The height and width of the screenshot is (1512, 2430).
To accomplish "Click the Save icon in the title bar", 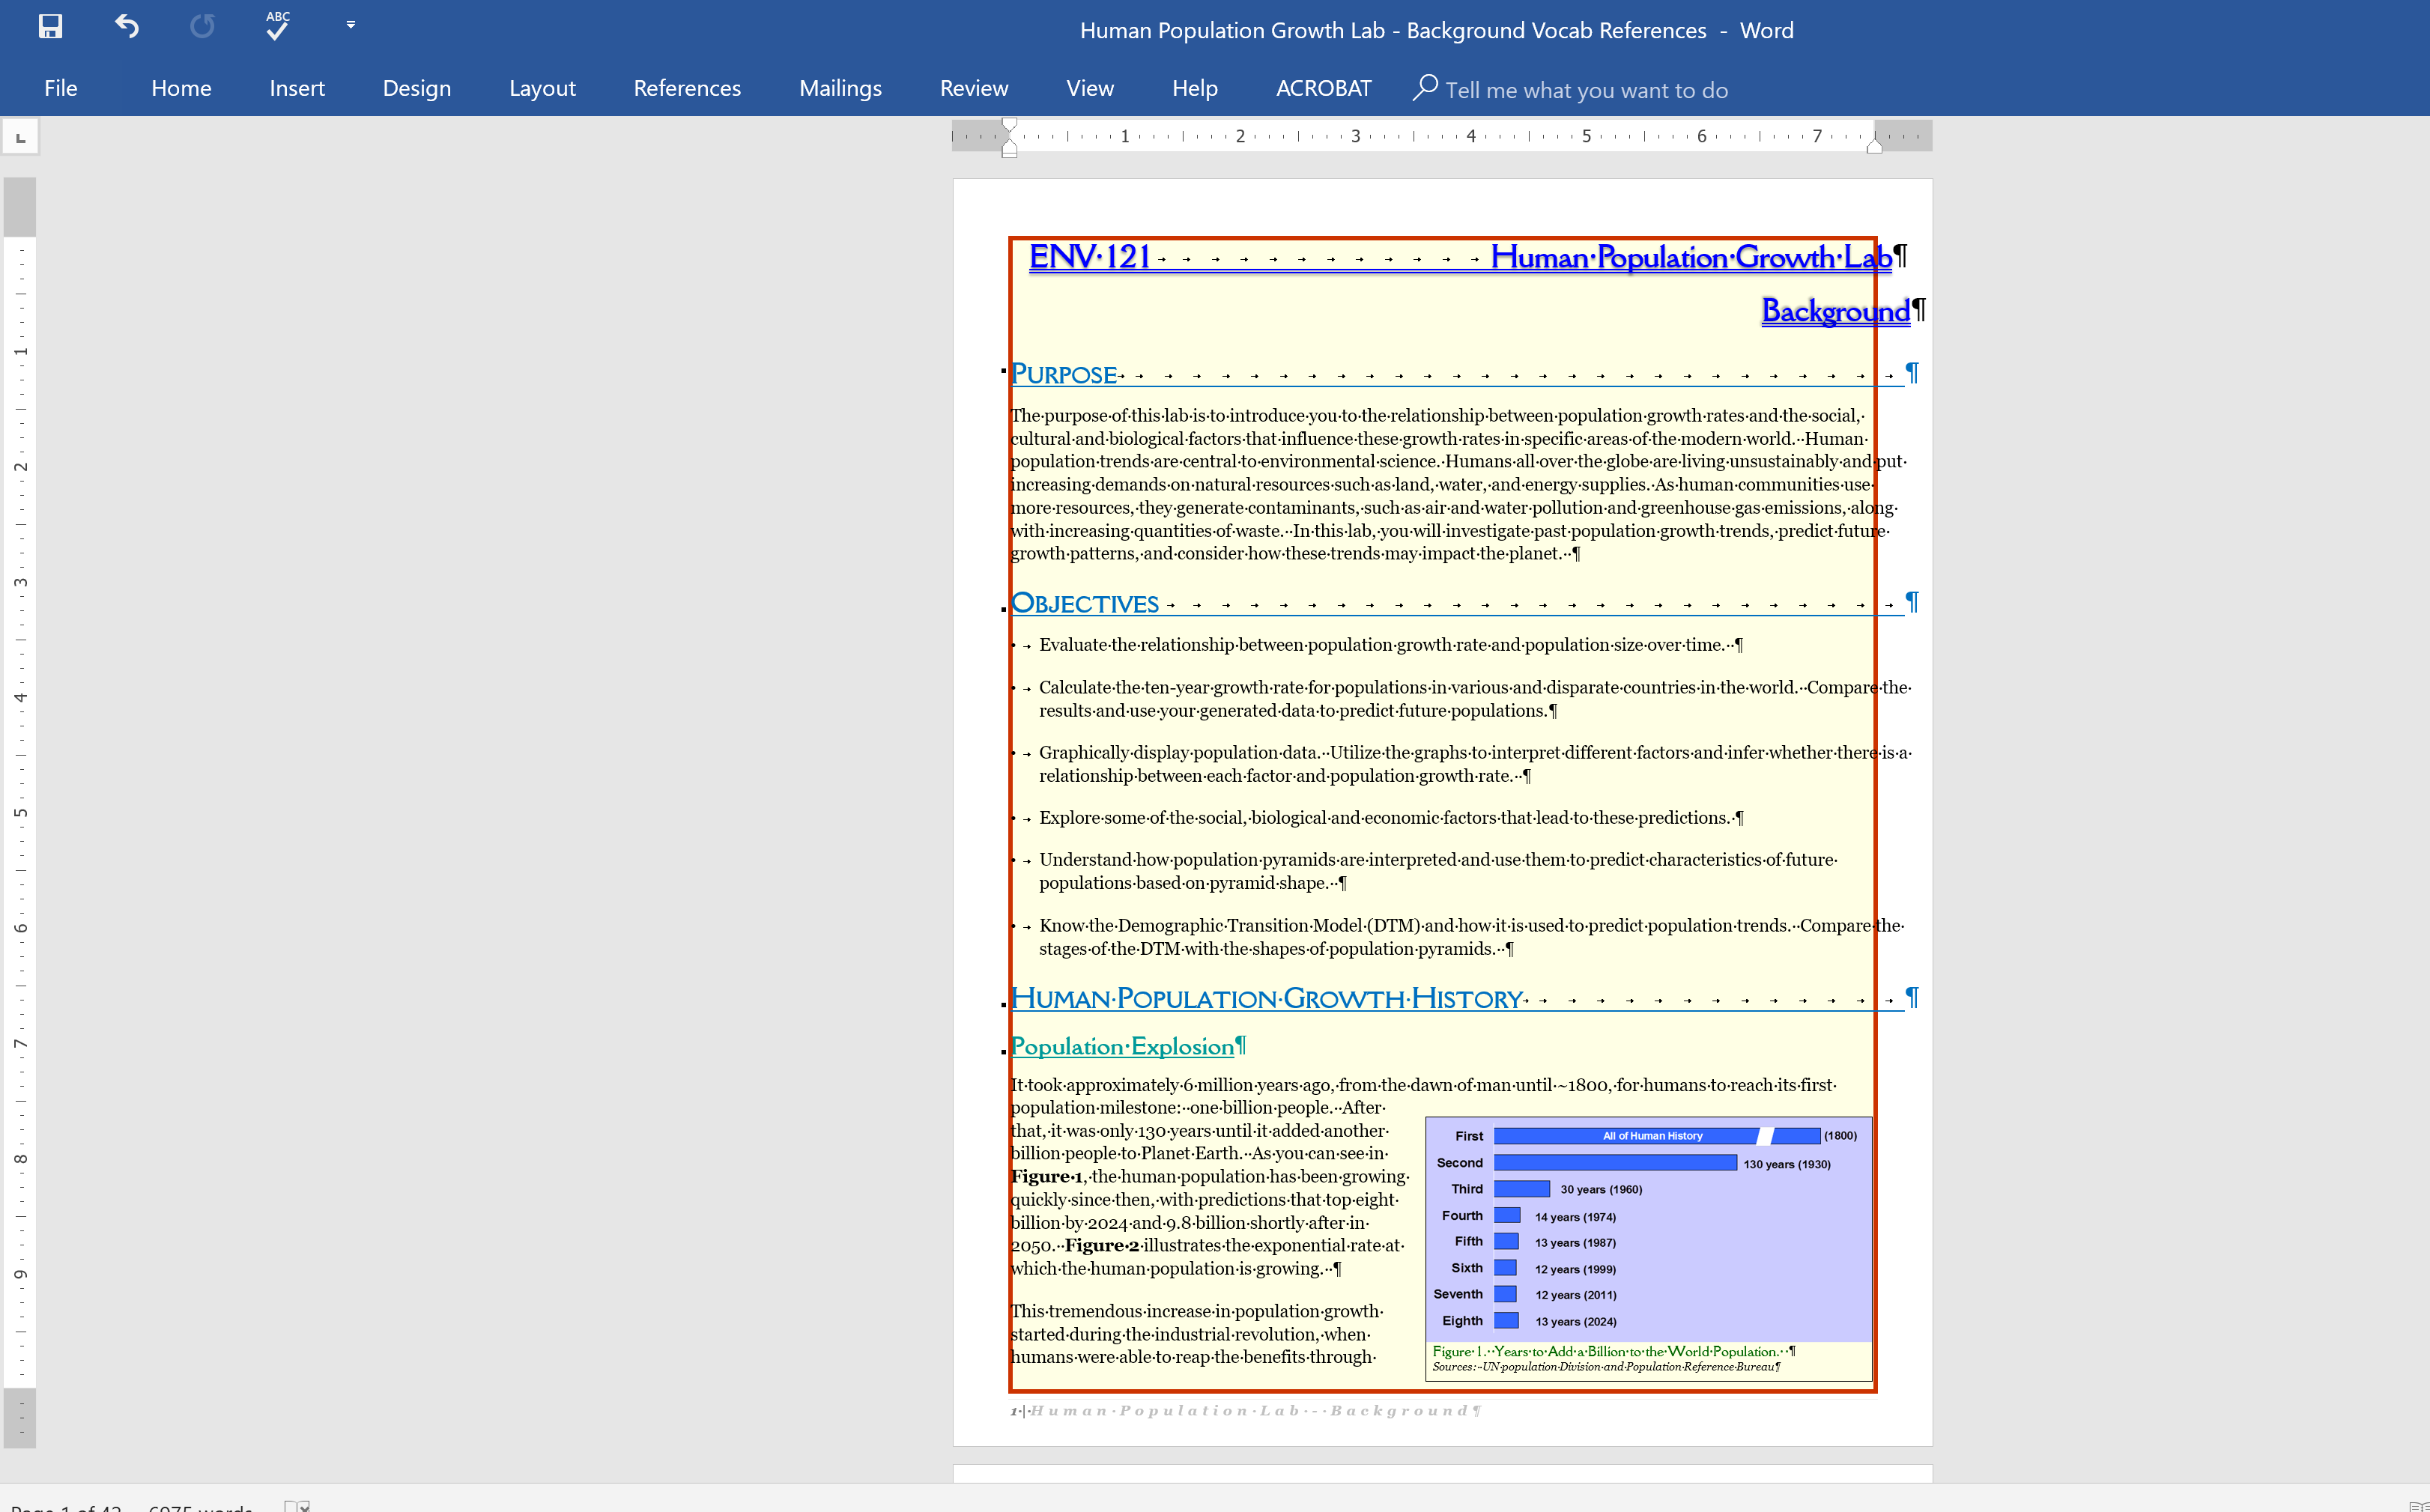I will click(50, 26).
